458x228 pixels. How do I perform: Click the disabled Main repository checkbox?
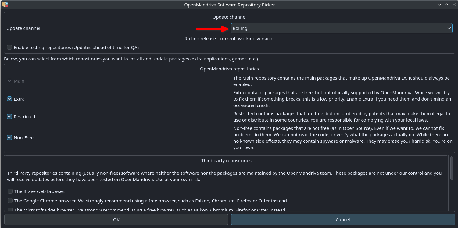coord(9,81)
